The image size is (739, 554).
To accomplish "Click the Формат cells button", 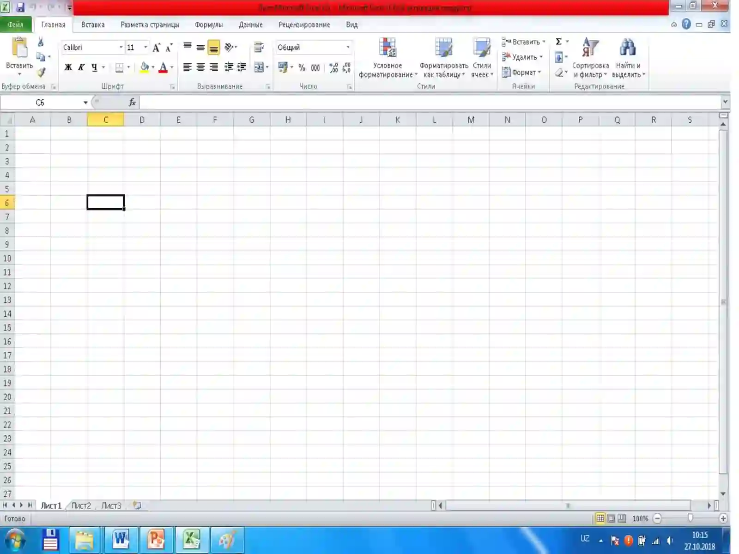I will point(521,72).
